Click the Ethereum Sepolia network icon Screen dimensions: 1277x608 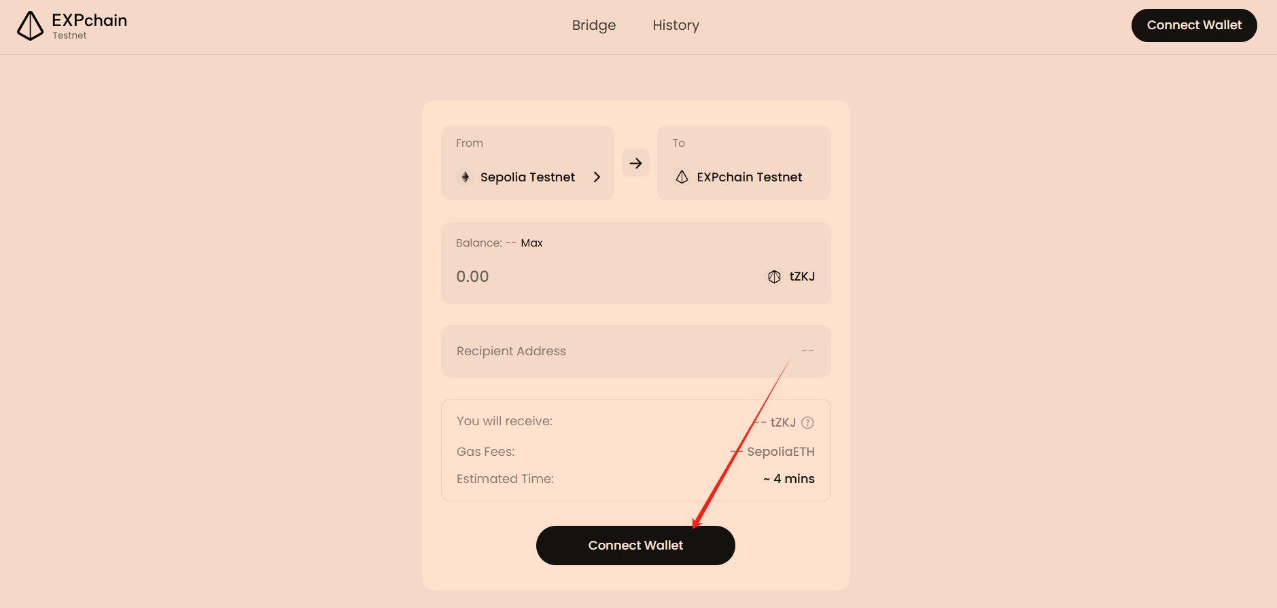(x=465, y=177)
